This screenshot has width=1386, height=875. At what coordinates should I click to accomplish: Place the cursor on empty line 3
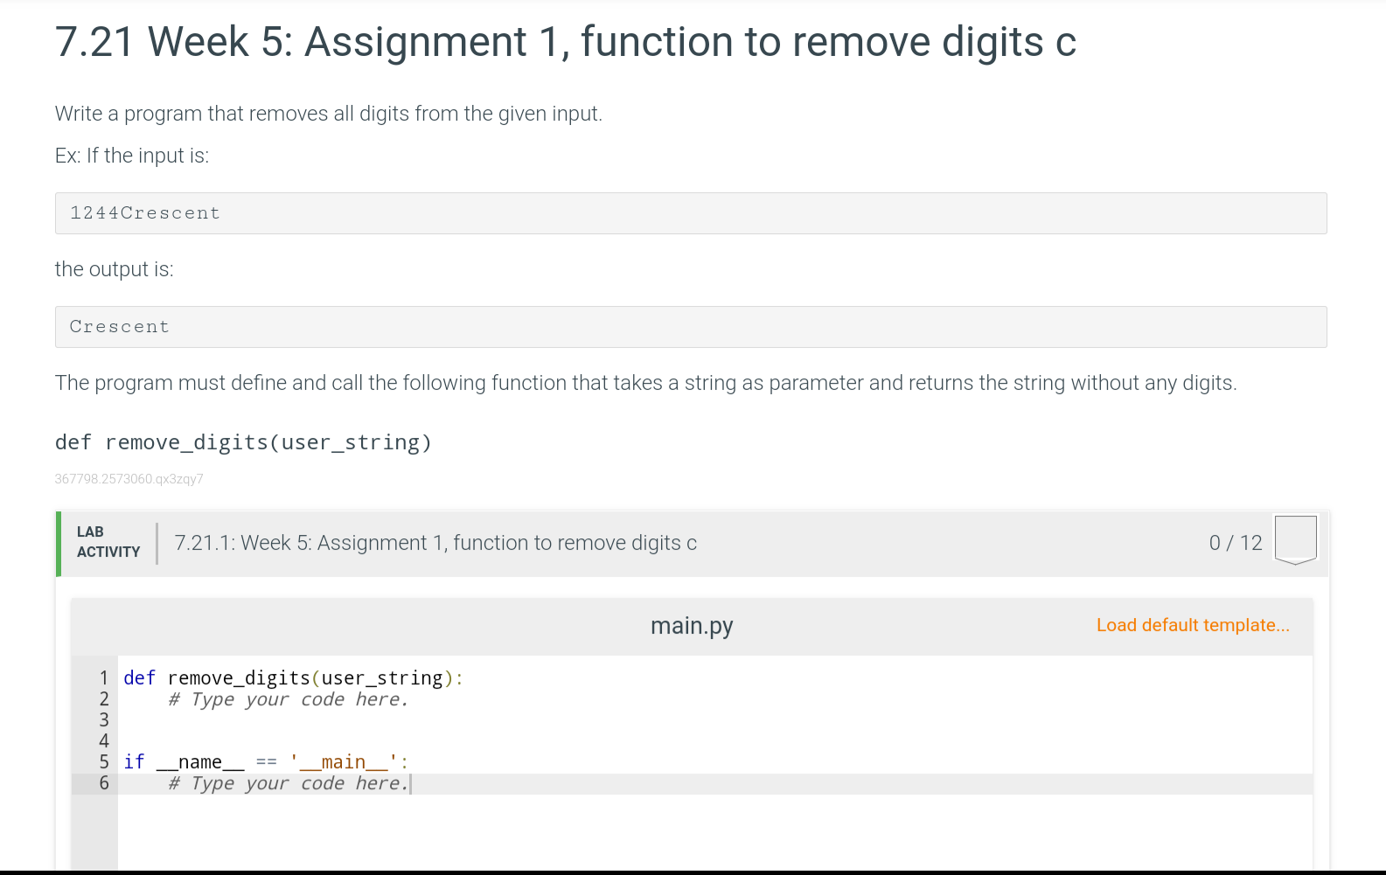[714, 720]
